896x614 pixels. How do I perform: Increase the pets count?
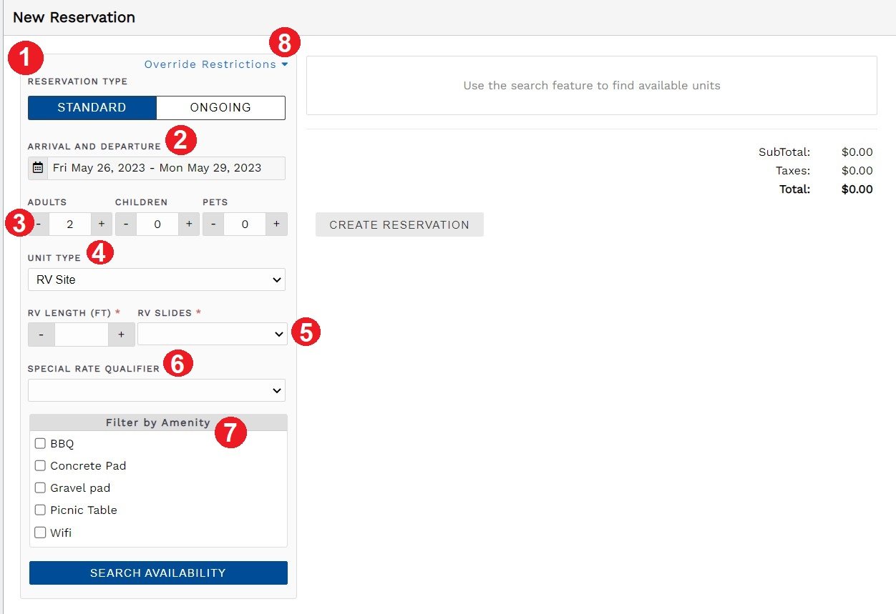pos(276,224)
